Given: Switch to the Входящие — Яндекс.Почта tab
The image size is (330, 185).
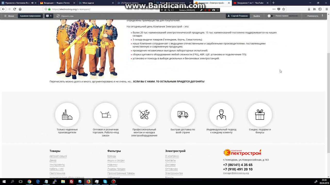Looking at the screenshot, I should 58,3.
